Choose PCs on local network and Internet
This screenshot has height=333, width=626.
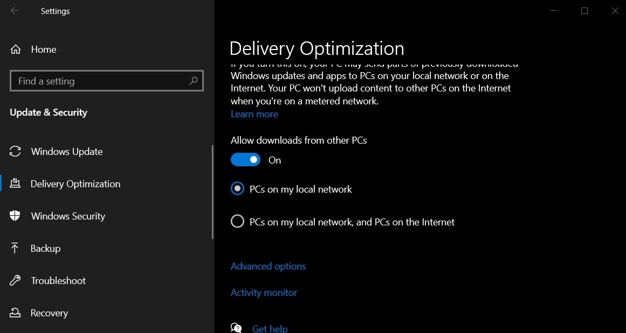click(237, 221)
